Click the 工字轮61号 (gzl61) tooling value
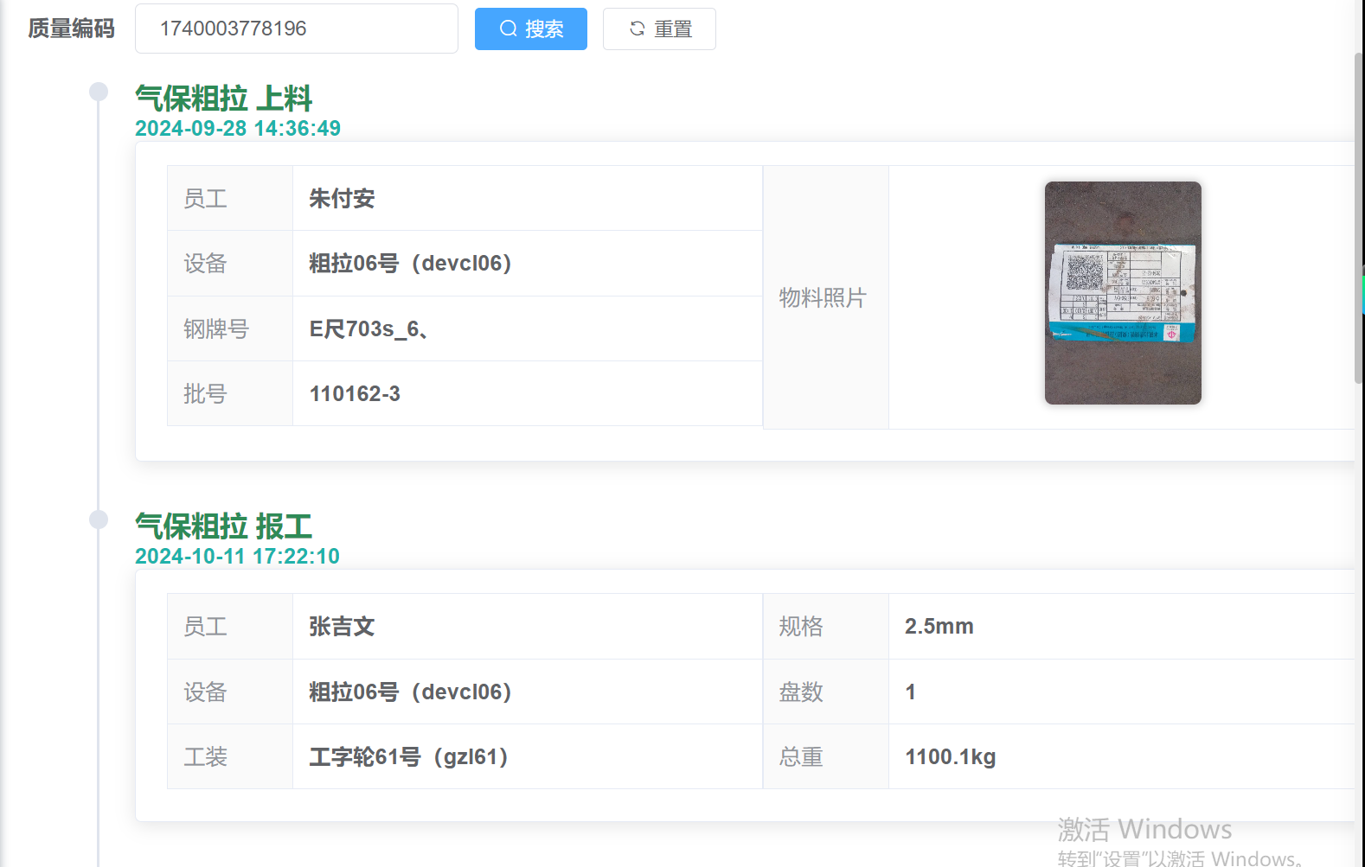1365x867 pixels. pos(408,757)
